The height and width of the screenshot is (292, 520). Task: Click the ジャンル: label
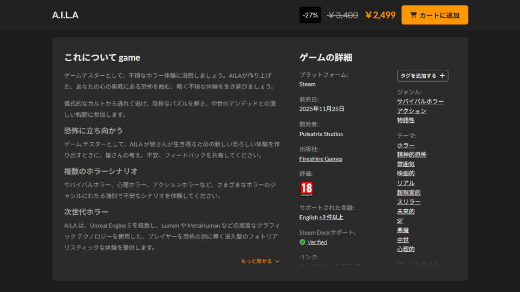pos(409,92)
